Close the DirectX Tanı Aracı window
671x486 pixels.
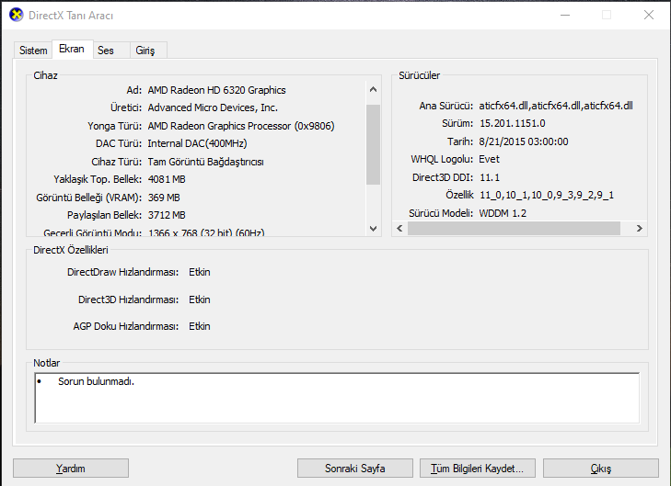point(649,16)
